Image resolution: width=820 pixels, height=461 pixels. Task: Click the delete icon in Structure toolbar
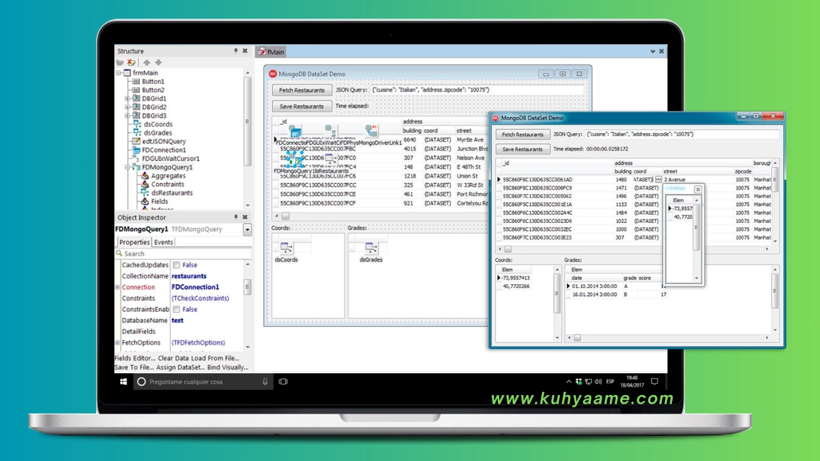pos(131,63)
